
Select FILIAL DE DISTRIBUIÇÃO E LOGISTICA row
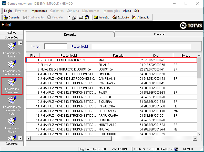click(x=112, y=69)
